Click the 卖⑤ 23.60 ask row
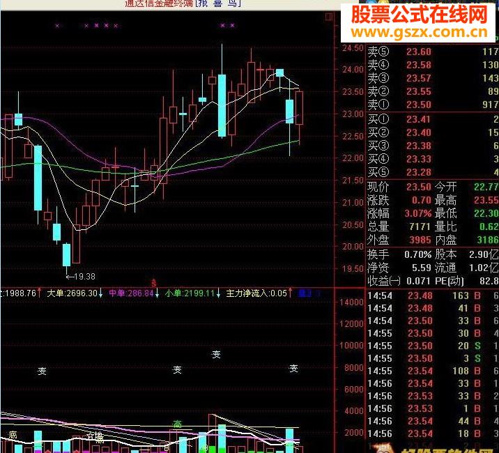This screenshot has height=453, width=499. click(x=433, y=52)
